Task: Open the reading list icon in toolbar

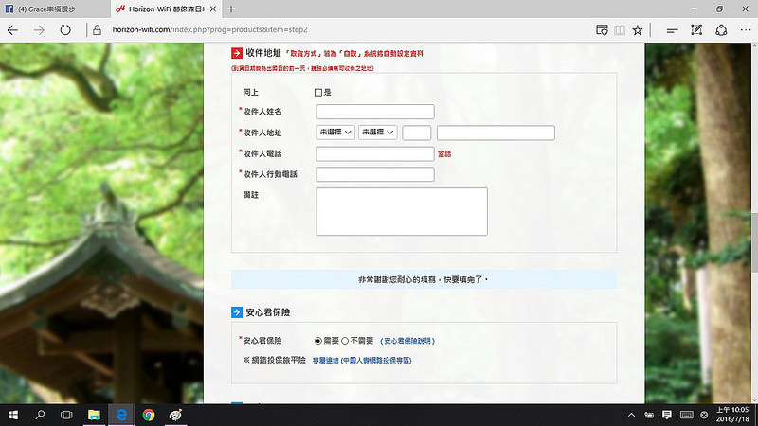Action: (x=602, y=30)
